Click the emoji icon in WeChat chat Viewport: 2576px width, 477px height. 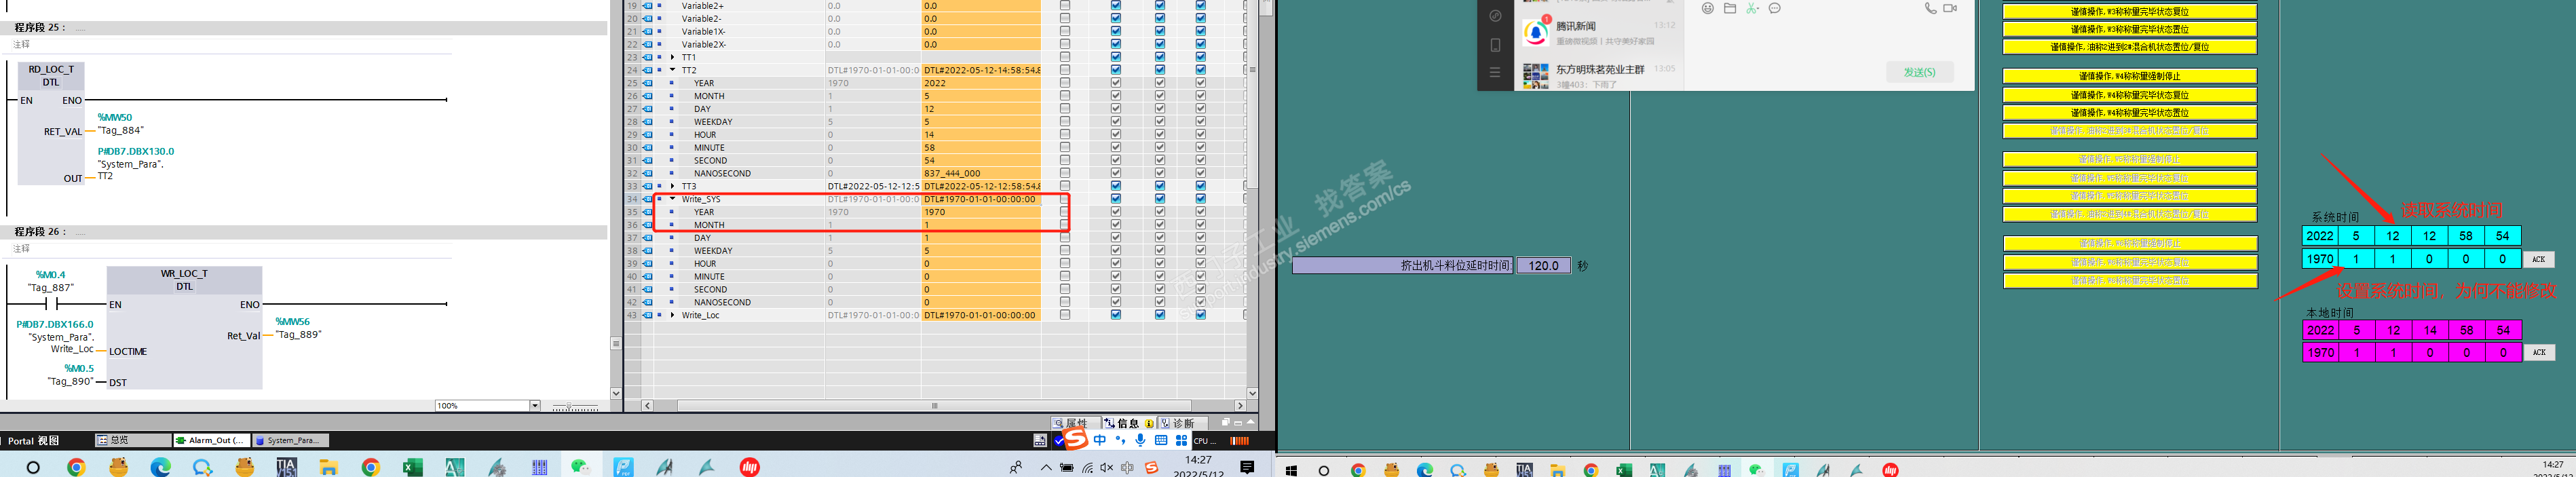click(1708, 8)
